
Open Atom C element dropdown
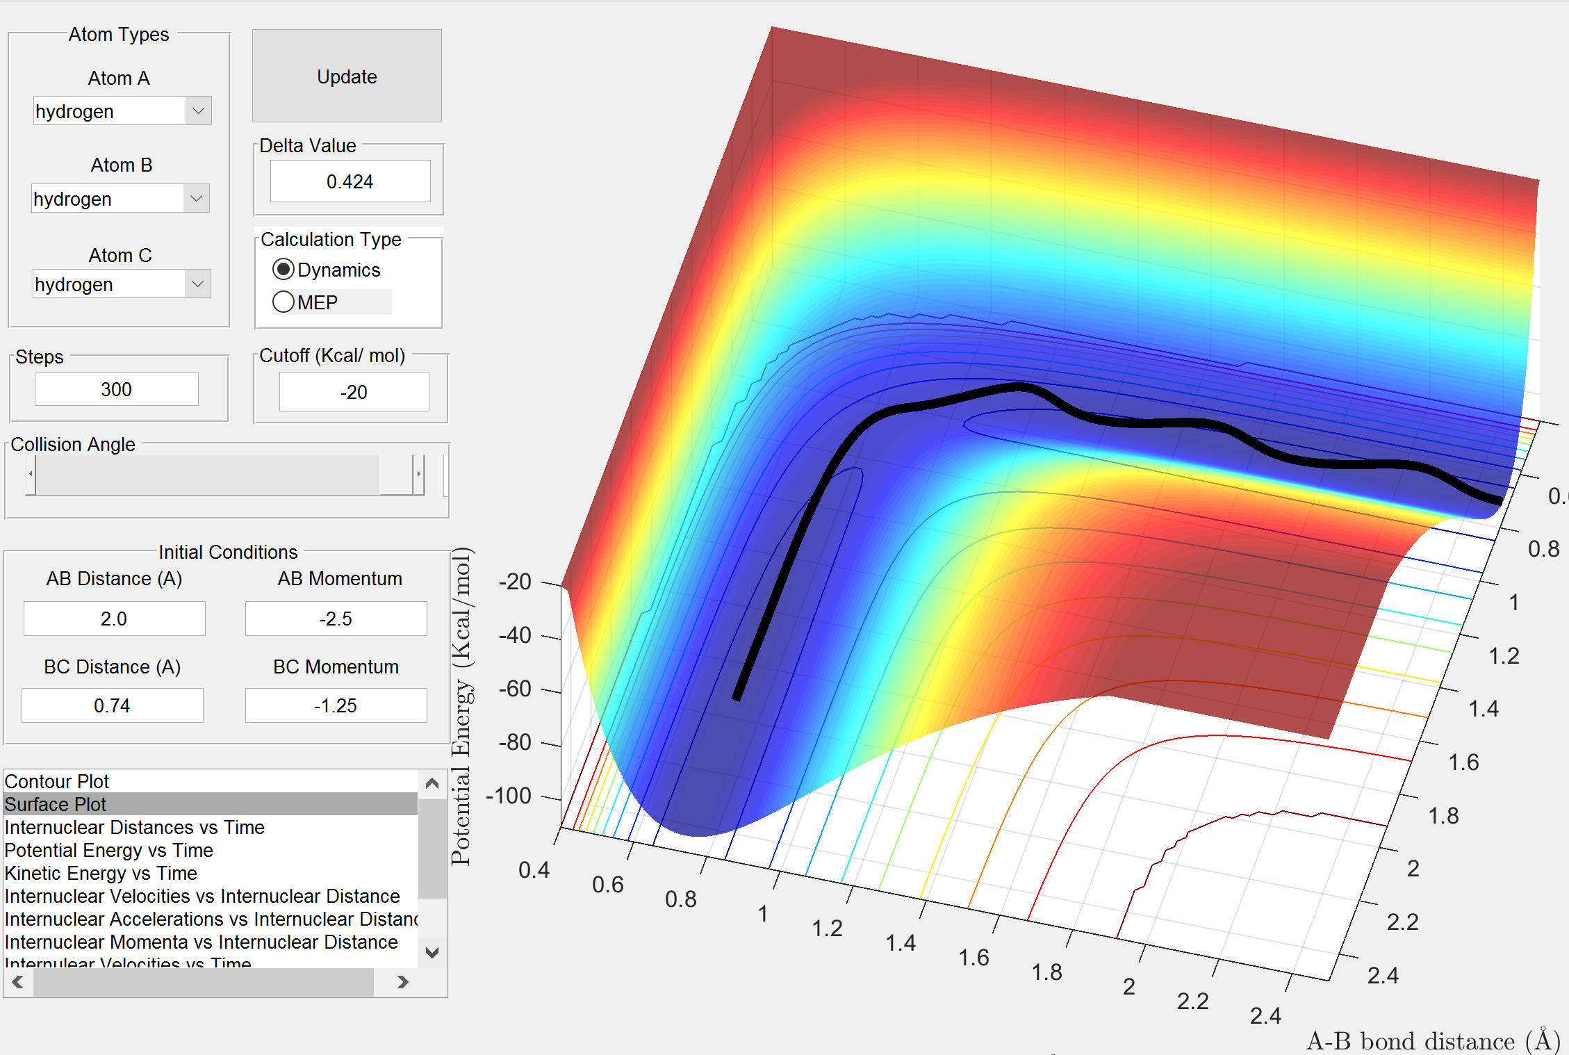[197, 284]
